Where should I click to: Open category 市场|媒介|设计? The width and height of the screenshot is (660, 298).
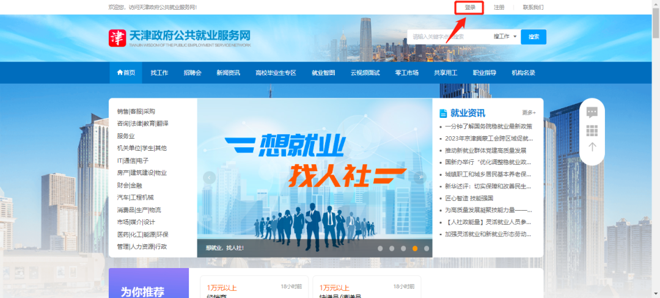click(136, 222)
